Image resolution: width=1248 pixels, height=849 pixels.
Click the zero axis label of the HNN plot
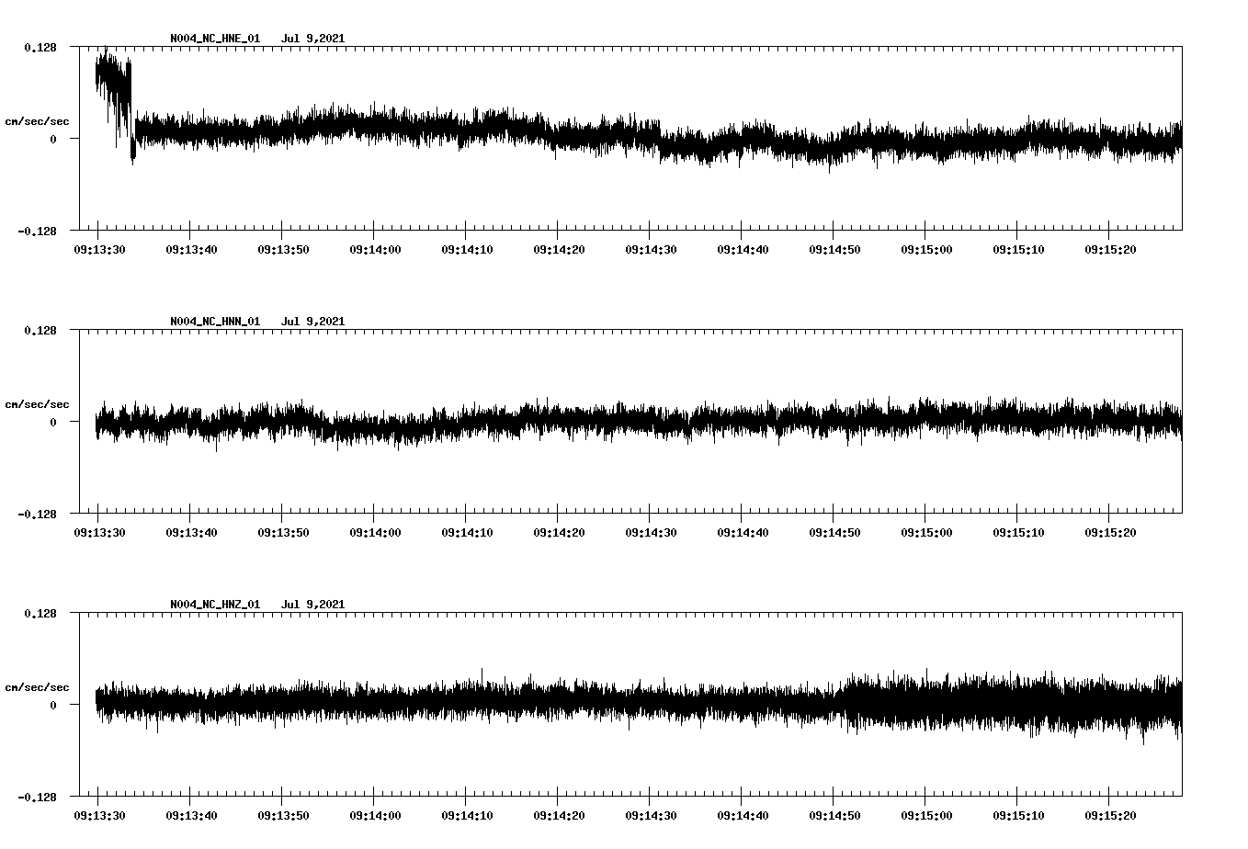[53, 422]
